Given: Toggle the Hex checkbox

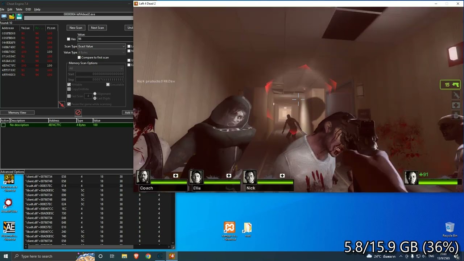Looking at the screenshot, I should (69, 39).
